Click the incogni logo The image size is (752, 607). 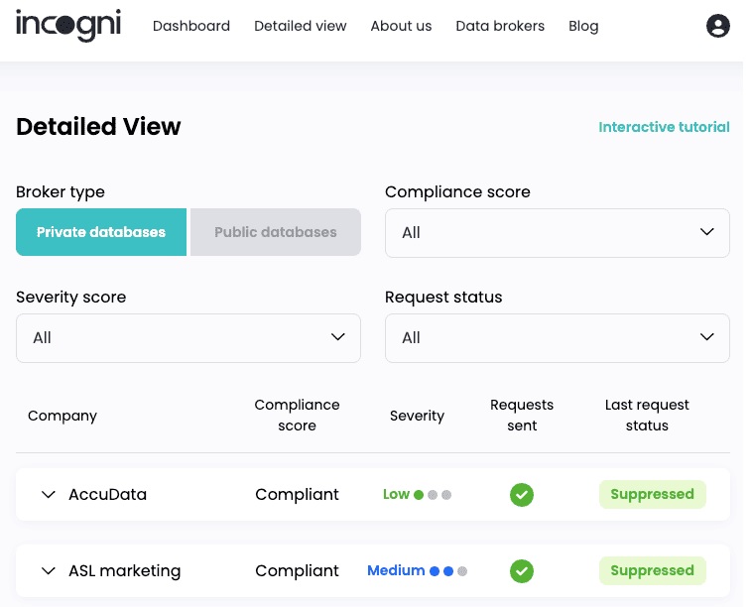(x=68, y=25)
